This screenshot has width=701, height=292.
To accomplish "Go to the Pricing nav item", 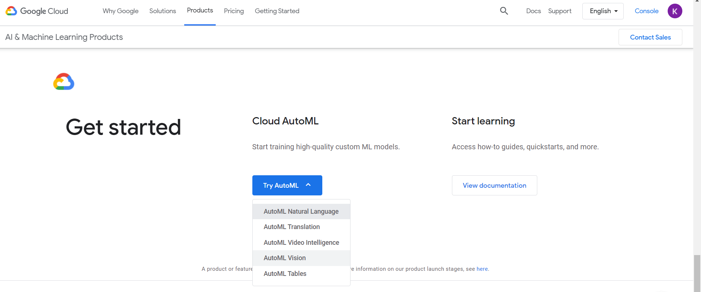I will 234,11.
